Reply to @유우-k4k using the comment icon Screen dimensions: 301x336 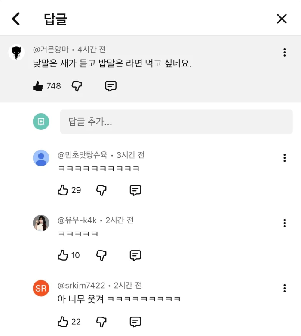point(135,255)
